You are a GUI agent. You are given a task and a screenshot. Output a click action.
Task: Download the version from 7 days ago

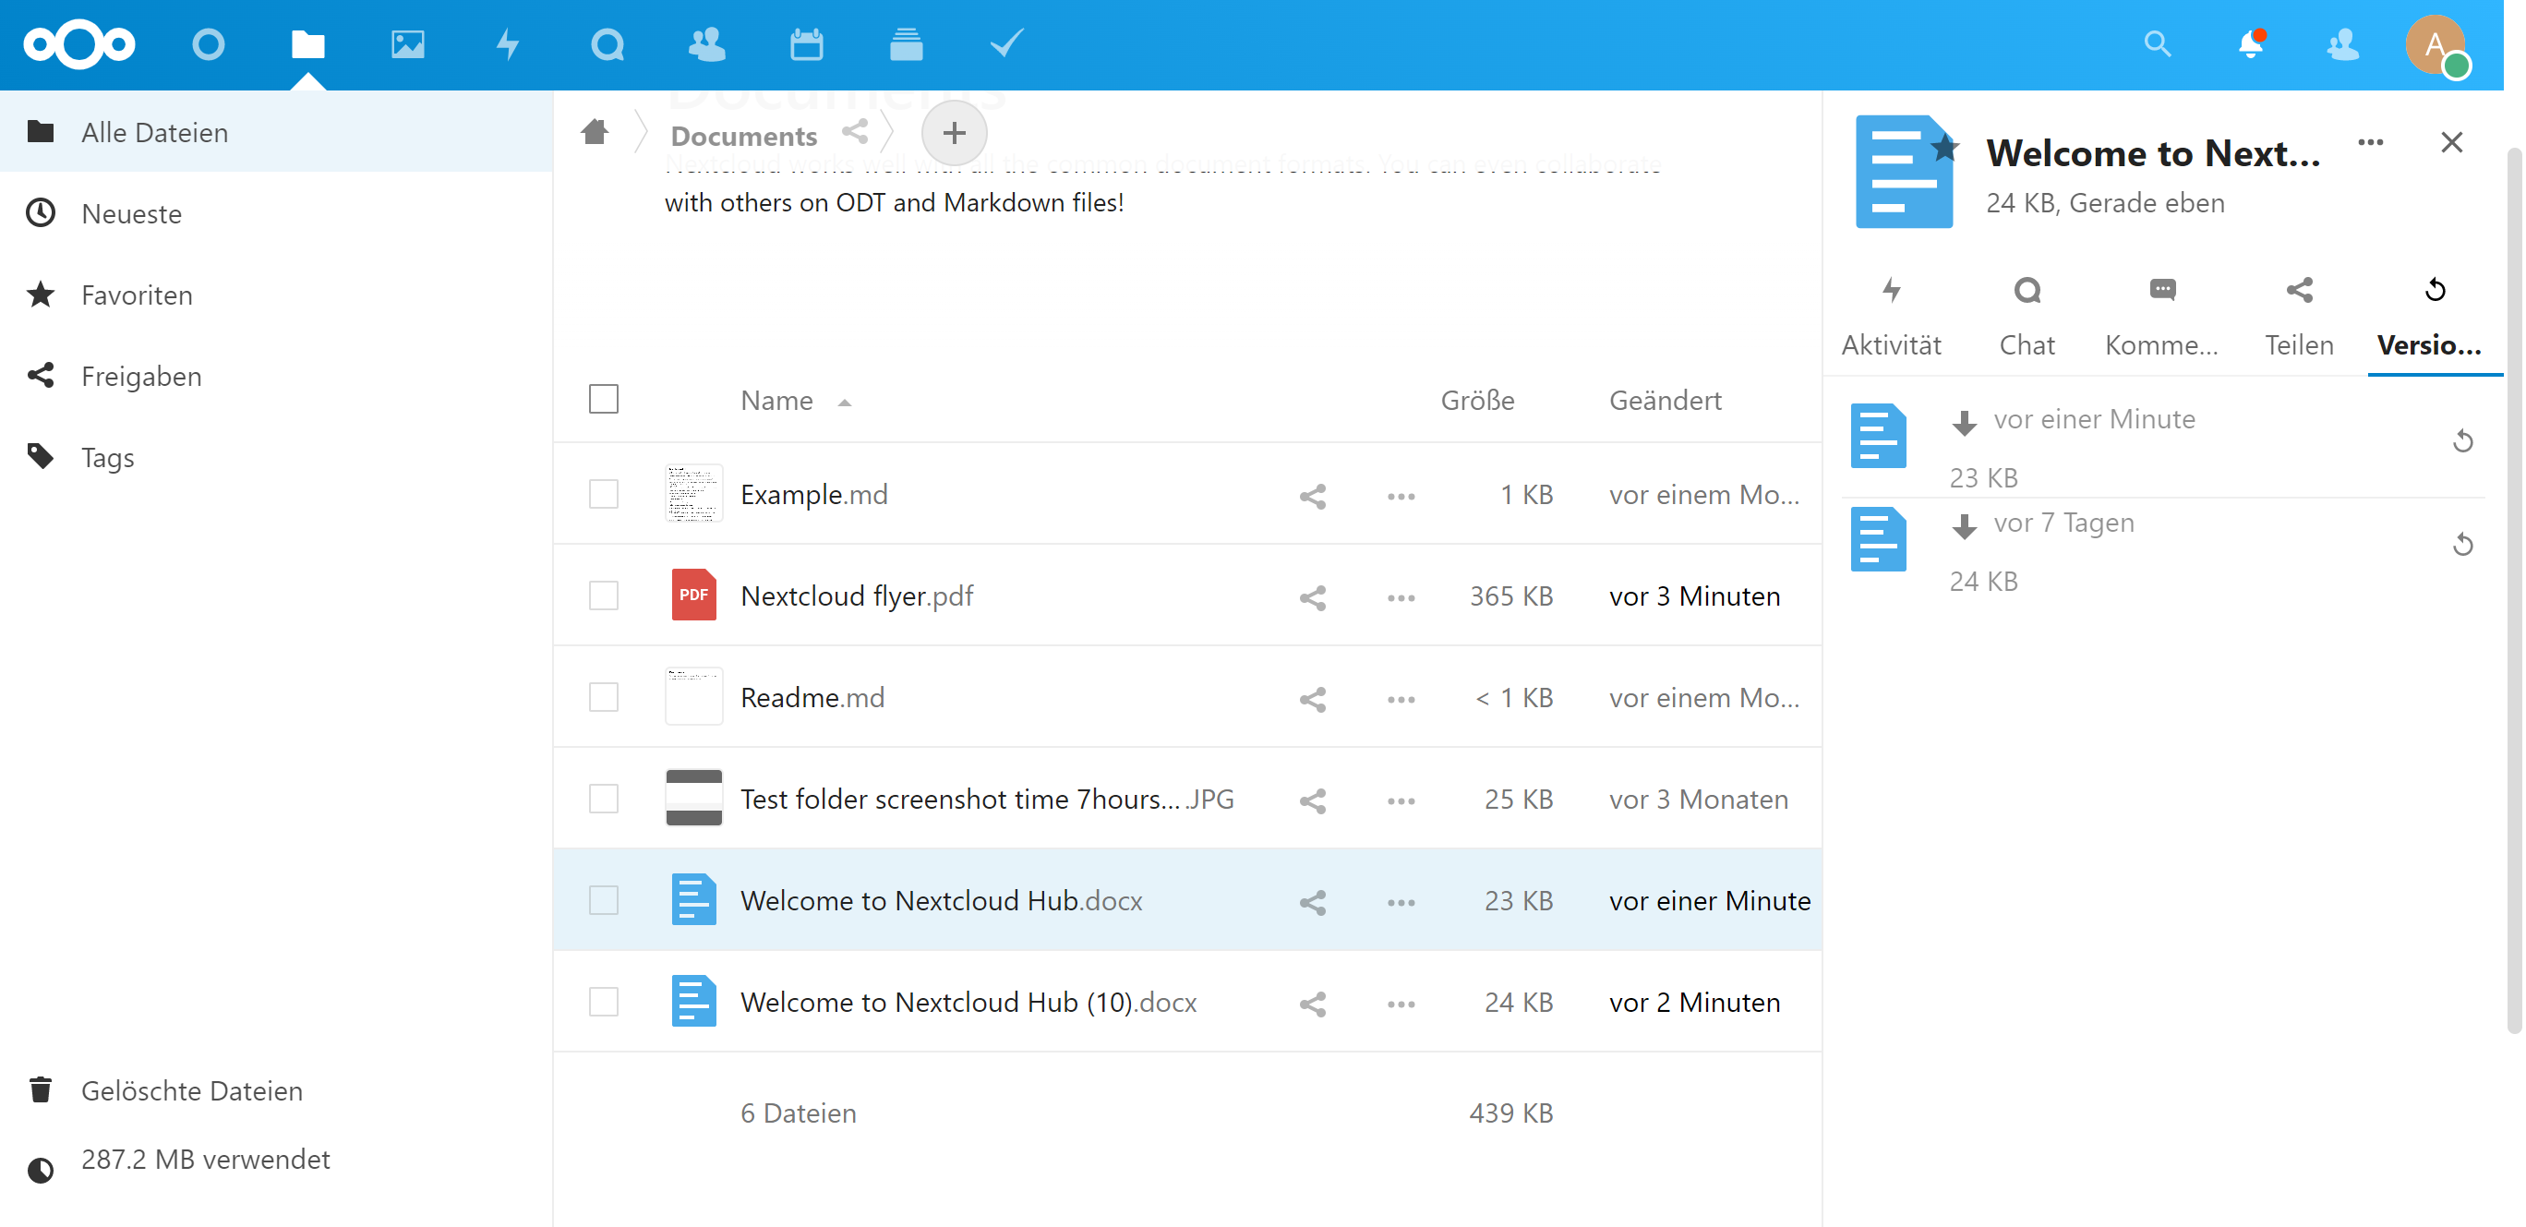(x=1963, y=526)
